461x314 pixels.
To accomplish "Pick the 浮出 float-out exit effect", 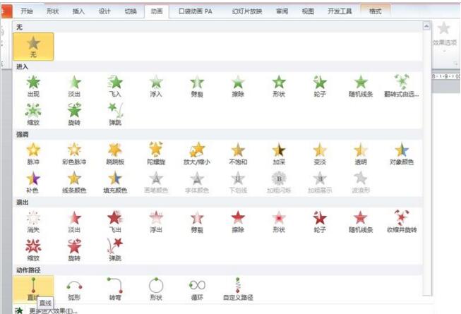I will [156, 222].
